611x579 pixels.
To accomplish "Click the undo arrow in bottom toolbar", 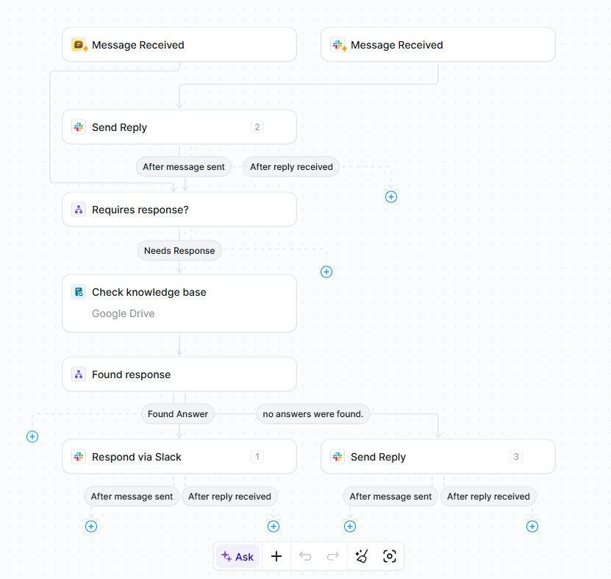I will coord(305,556).
